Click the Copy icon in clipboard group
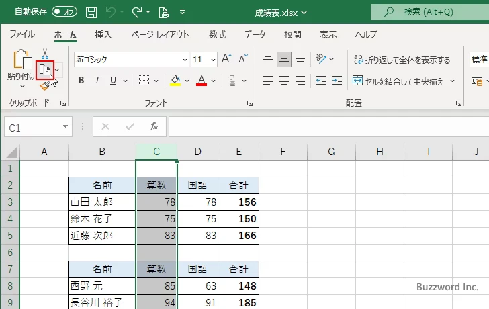489x309 pixels. tap(45, 70)
